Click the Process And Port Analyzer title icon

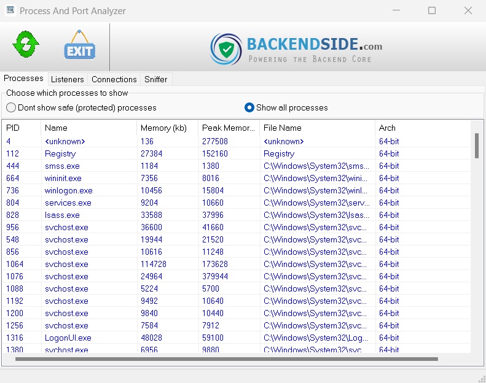[x=10, y=10]
